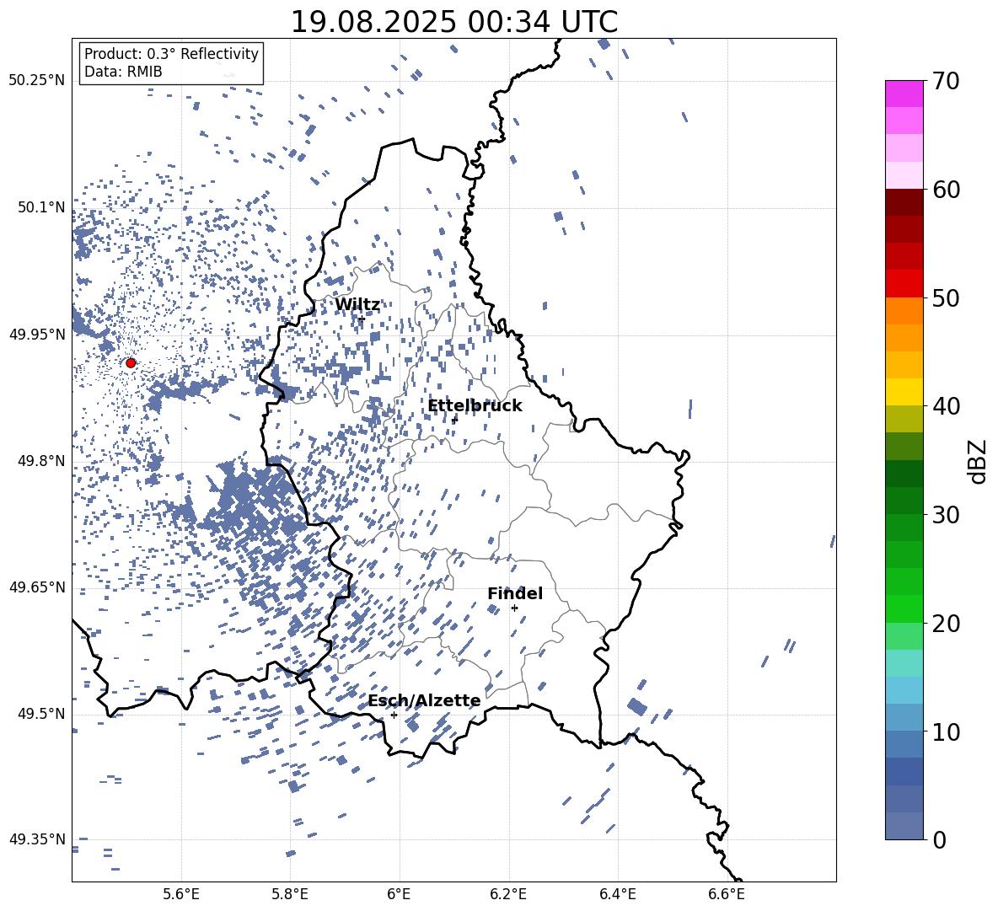Image resolution: width=998 pixels, height=911 pixels.
Task: Click the Findel station cross marker
Action: pyautogui.click(x=514, y=608)
